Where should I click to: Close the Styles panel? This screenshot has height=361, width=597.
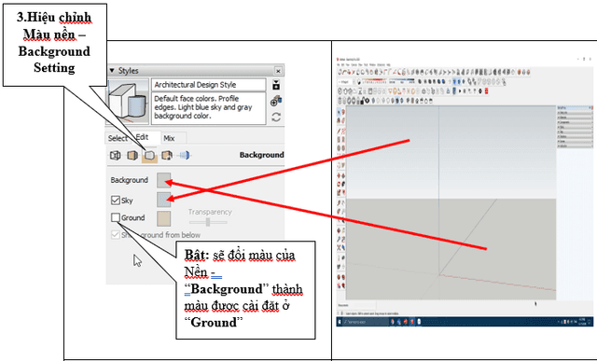(278, 71)
